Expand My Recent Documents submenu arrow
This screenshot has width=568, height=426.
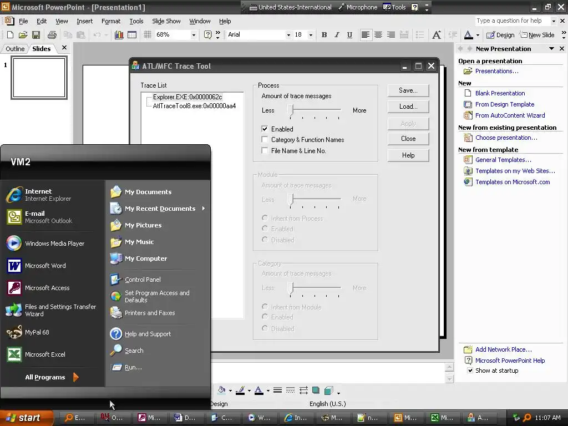(x=204, y=209)
